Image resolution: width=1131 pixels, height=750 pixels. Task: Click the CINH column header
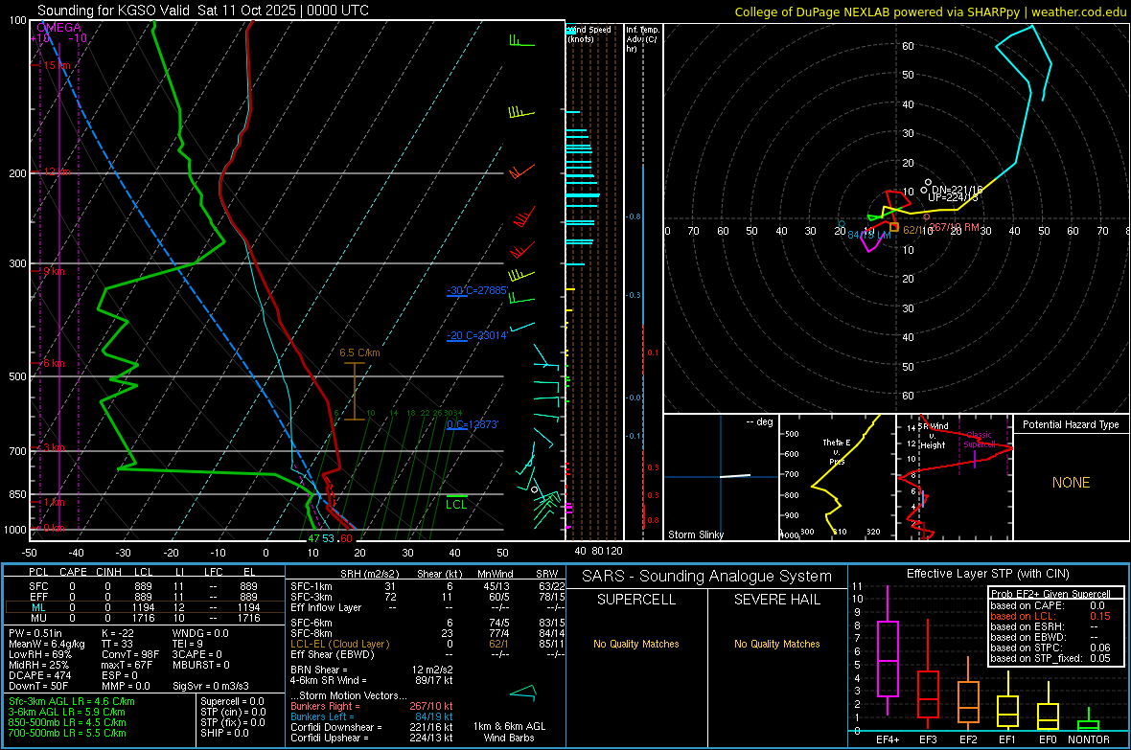108,572
